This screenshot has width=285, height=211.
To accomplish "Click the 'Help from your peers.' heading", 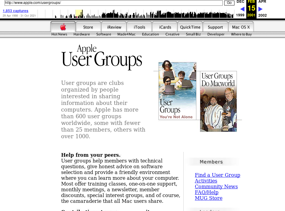I will click(91, 155).
